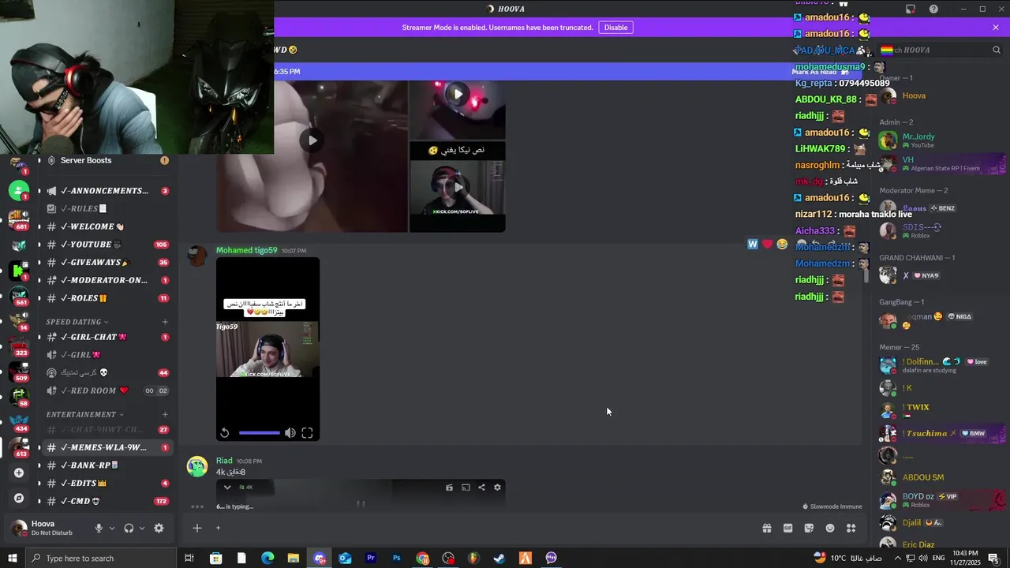Open the ANNONCEMENTS channel
Screen dimensions: 1010x568
tap(105, 191)
